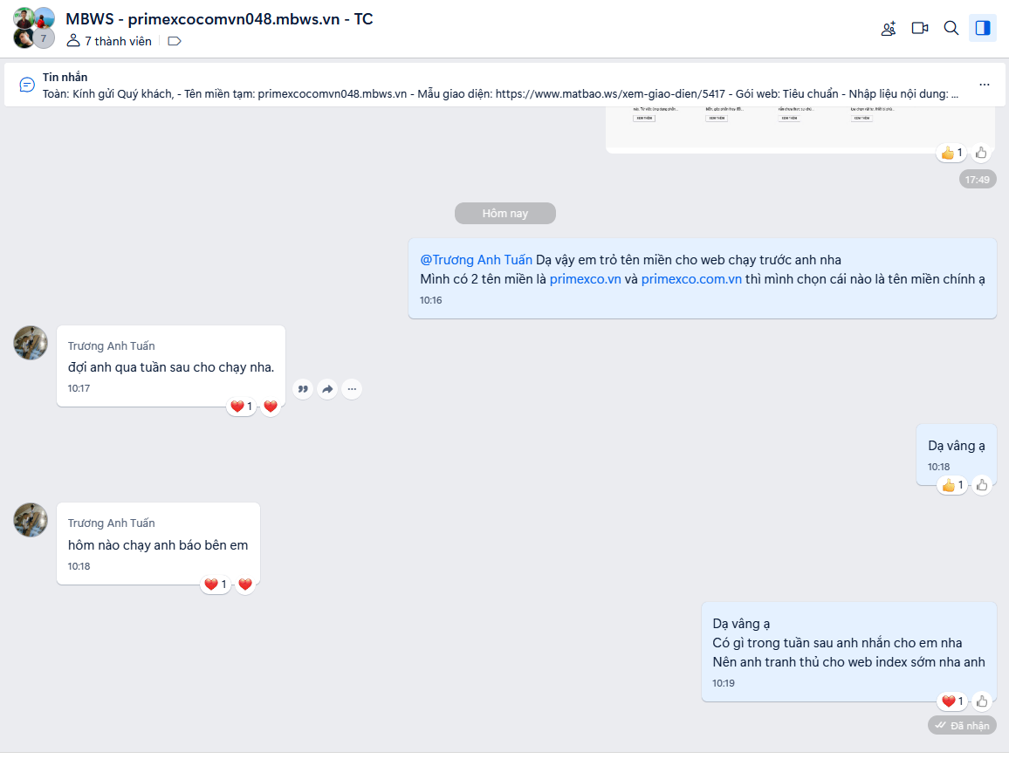Click heart count on 'hôm nào chạy anh báo'
This screenshot has width=1009, height=759.
(216, 585)
